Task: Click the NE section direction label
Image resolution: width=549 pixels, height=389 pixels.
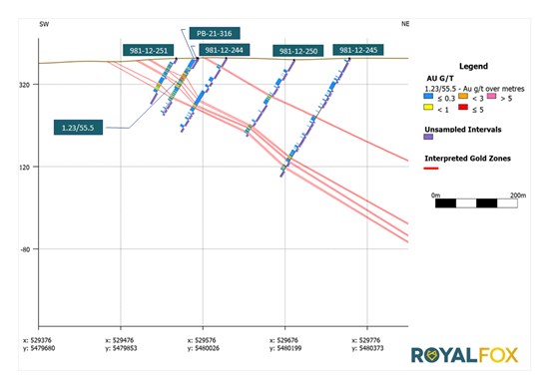Action: 405,24
